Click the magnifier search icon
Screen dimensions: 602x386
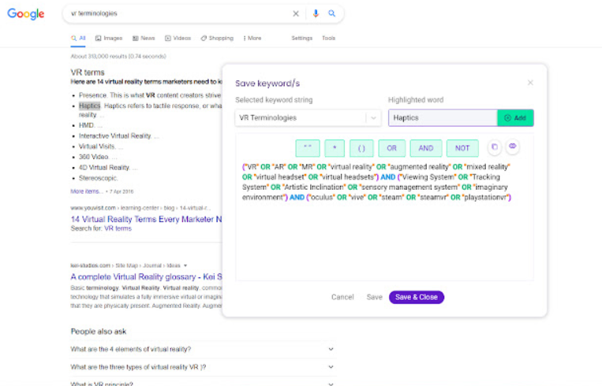pyautogui.click(x=331, y=13)
